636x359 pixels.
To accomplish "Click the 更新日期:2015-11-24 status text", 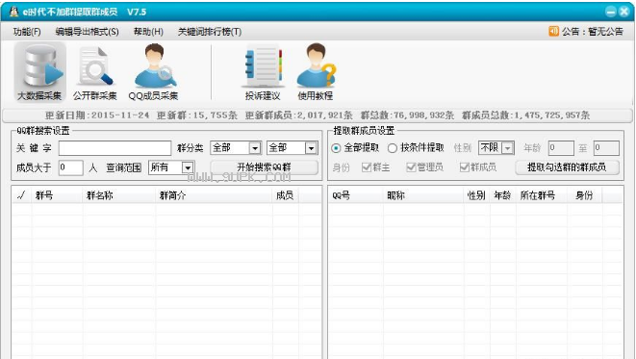I will (97, 115).
